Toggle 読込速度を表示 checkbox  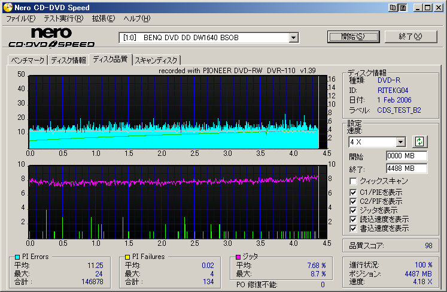(x=353, y=219)
